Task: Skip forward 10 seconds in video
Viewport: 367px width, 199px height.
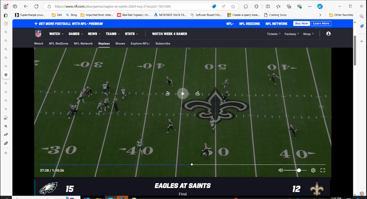Action: [x=198, y=93]
